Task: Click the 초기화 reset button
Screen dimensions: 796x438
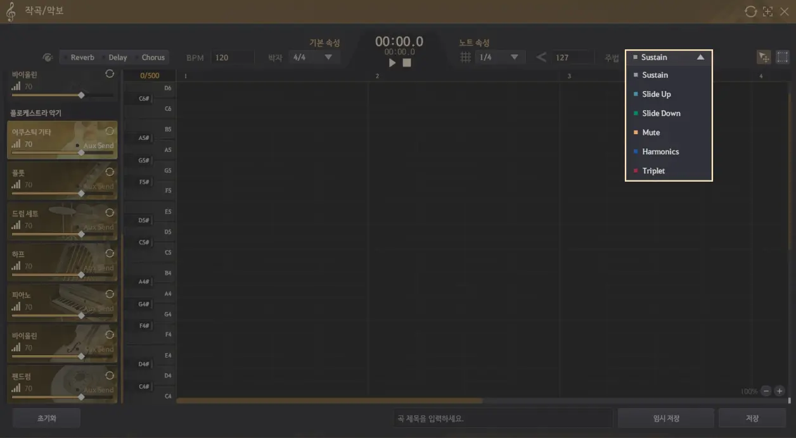Action: coord(46,418)
